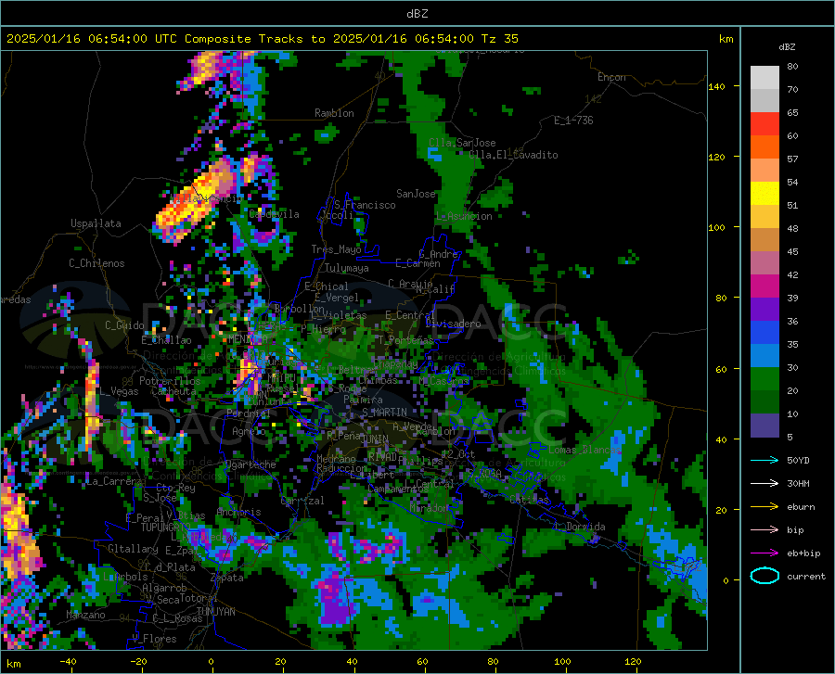
Task: Click the 'current' legend label
Action: [x=806, y=576]
